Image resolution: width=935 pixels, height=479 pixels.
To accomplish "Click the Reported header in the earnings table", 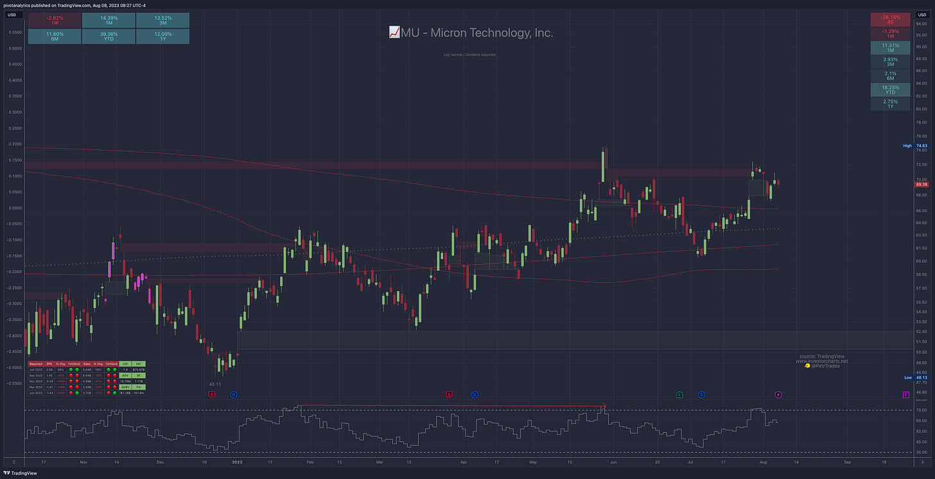I will coord(36,363).
